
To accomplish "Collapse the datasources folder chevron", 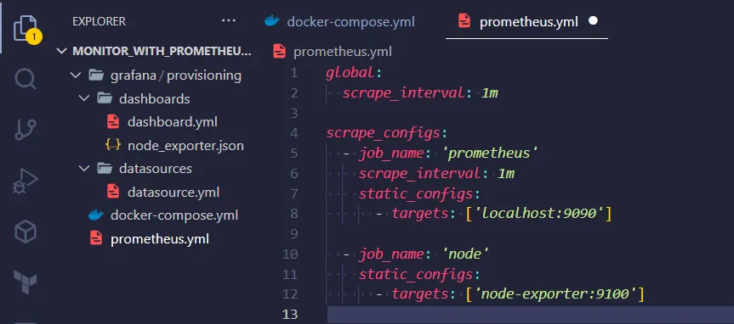I will tap(84, 168).
